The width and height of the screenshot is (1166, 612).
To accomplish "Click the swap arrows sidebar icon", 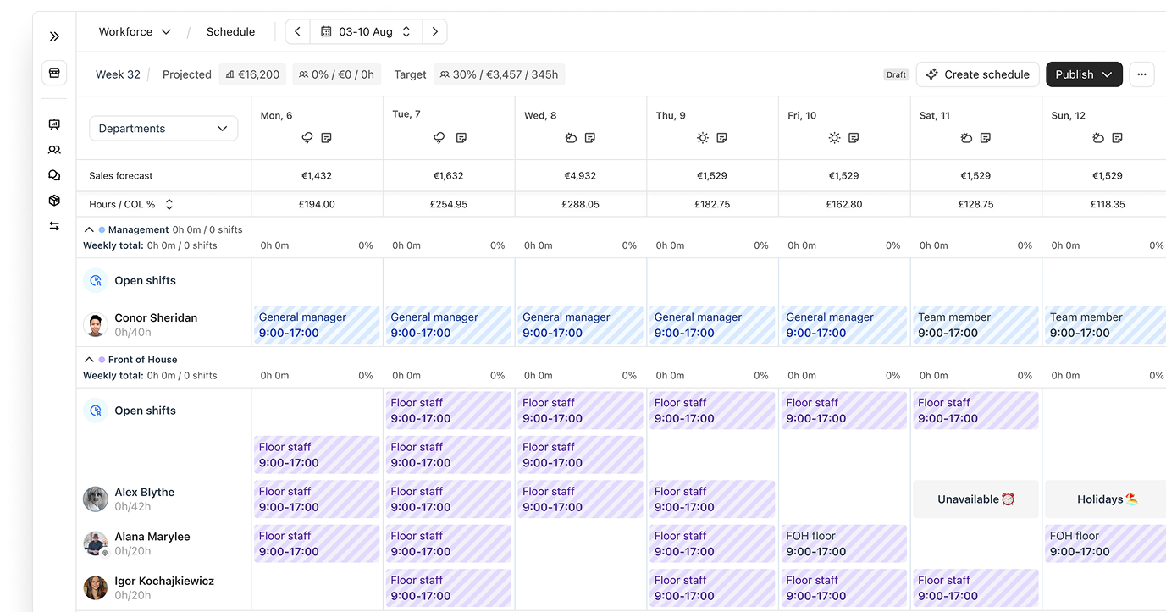I will pos(54,226).
